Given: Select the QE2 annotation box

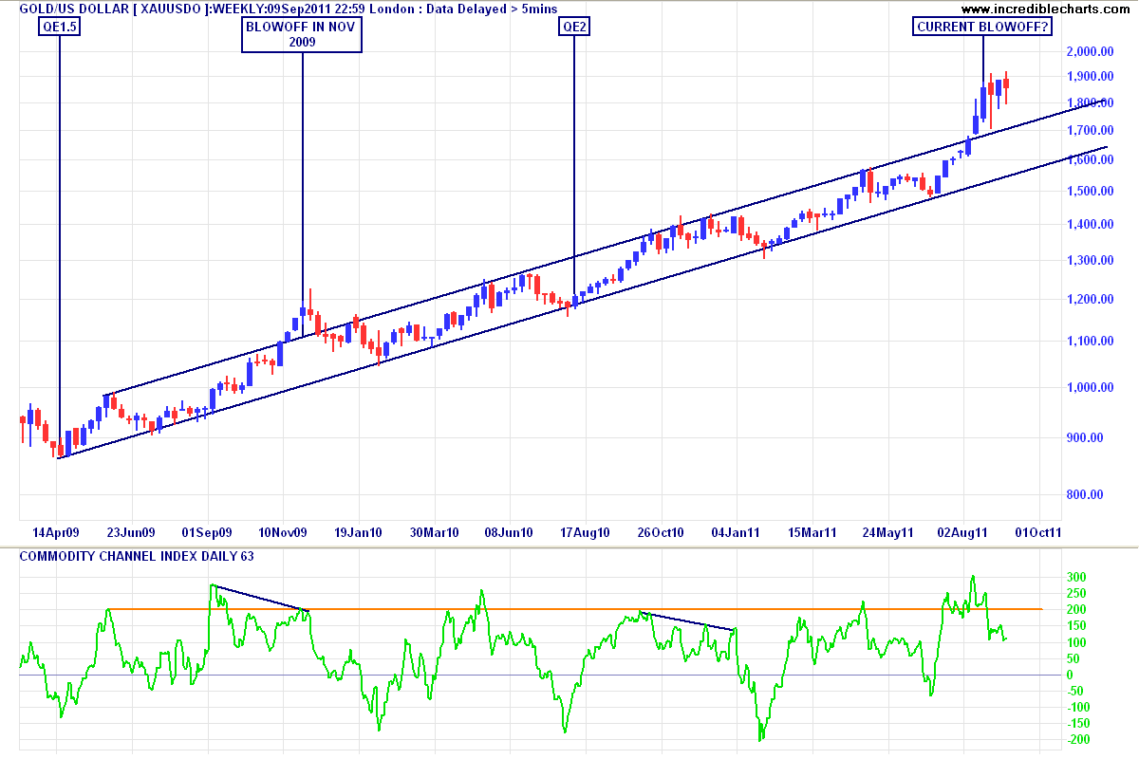Looking at the screenshot, I should (574, 28).
